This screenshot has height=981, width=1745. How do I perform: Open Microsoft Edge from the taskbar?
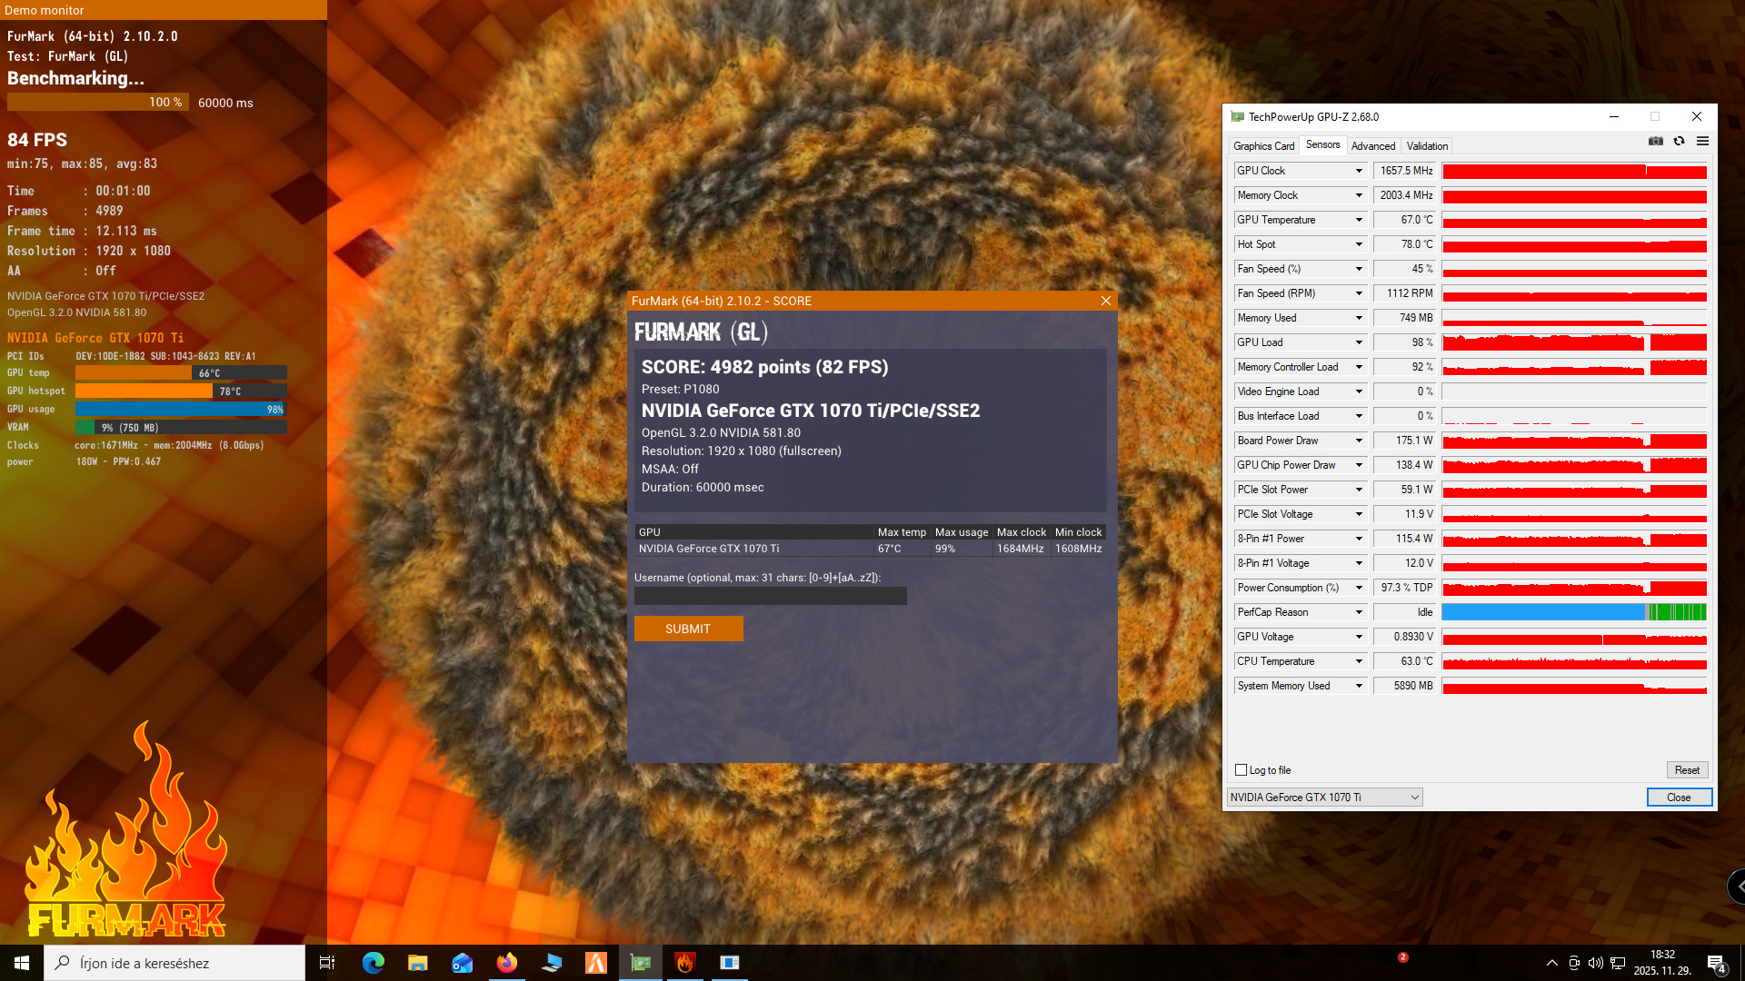373,963
